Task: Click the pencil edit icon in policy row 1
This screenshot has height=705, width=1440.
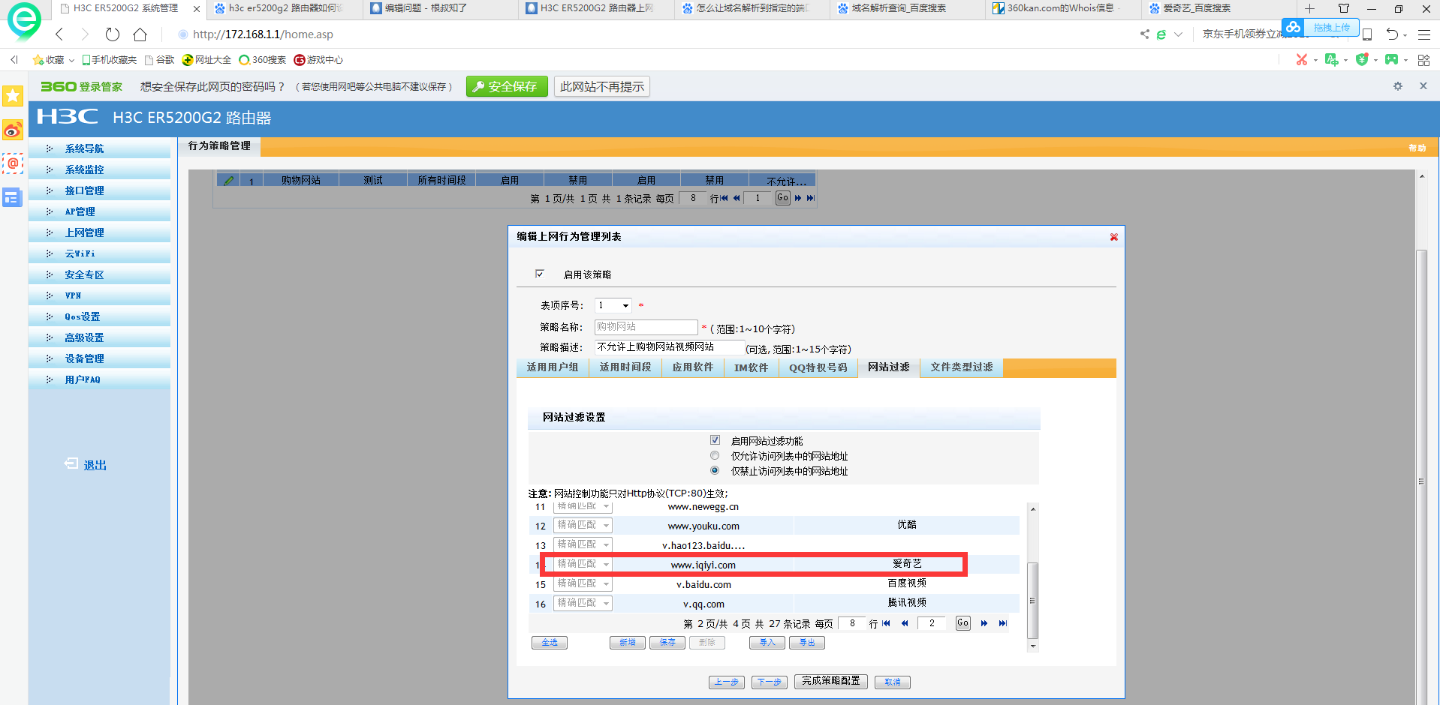Action: pyautogui.click(x=229, y=180)
